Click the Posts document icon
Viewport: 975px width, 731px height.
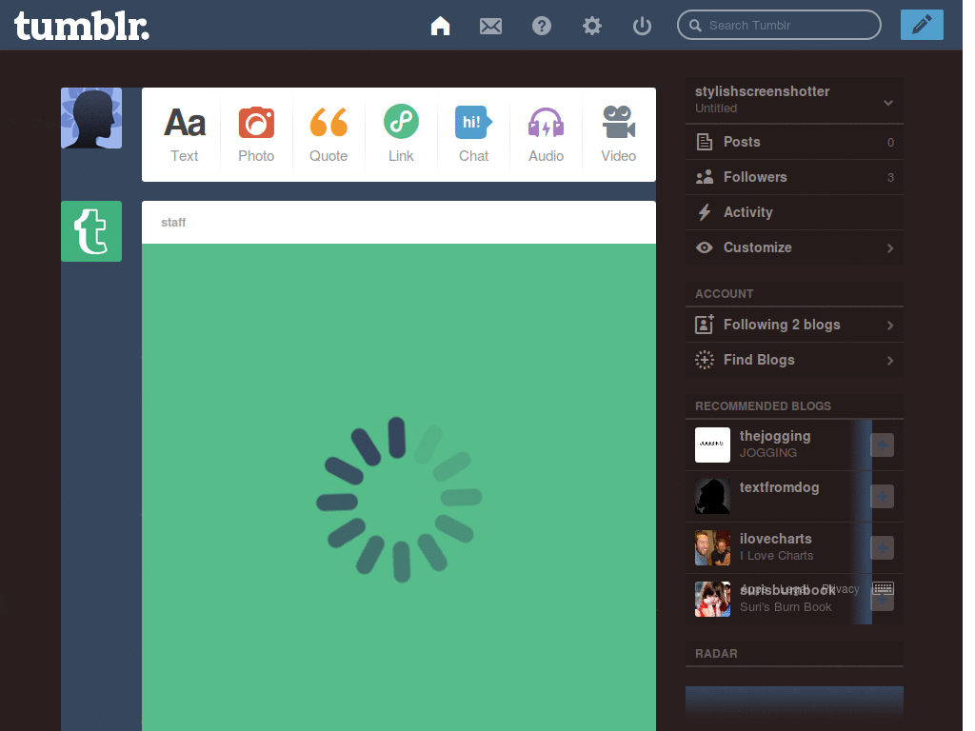click(704, 142)
